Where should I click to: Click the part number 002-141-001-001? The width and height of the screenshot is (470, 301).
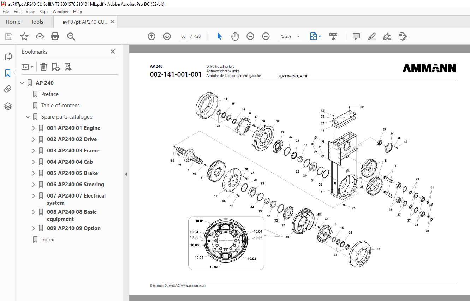tap(175, 74)
